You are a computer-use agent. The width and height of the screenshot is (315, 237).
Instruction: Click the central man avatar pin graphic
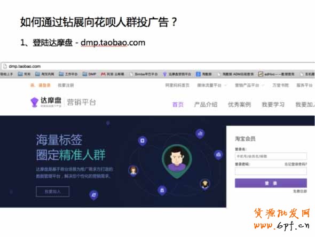pos(177,161)
